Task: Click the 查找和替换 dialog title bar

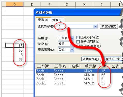Action: coord(78,12)
